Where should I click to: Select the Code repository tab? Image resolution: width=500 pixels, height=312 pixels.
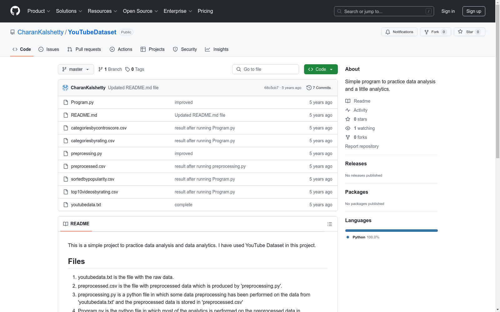[22, 49]
